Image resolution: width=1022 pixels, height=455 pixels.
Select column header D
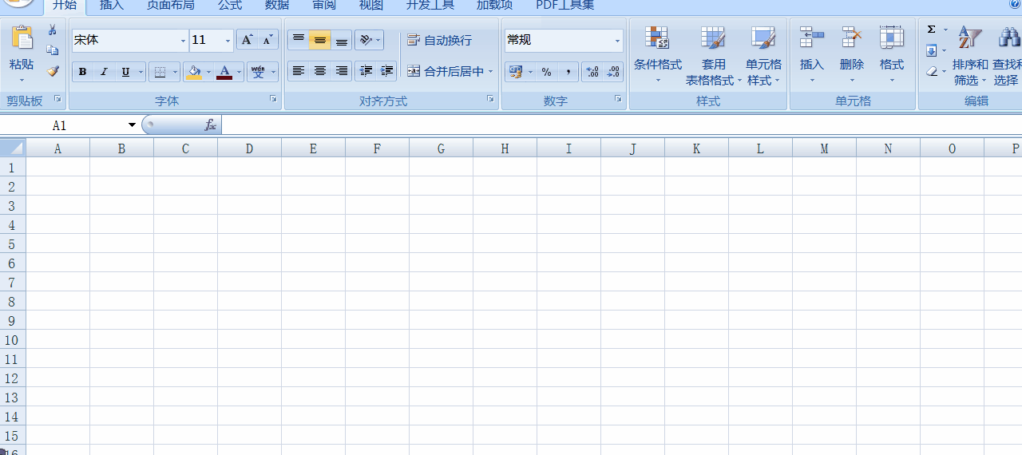pos(249,148)
